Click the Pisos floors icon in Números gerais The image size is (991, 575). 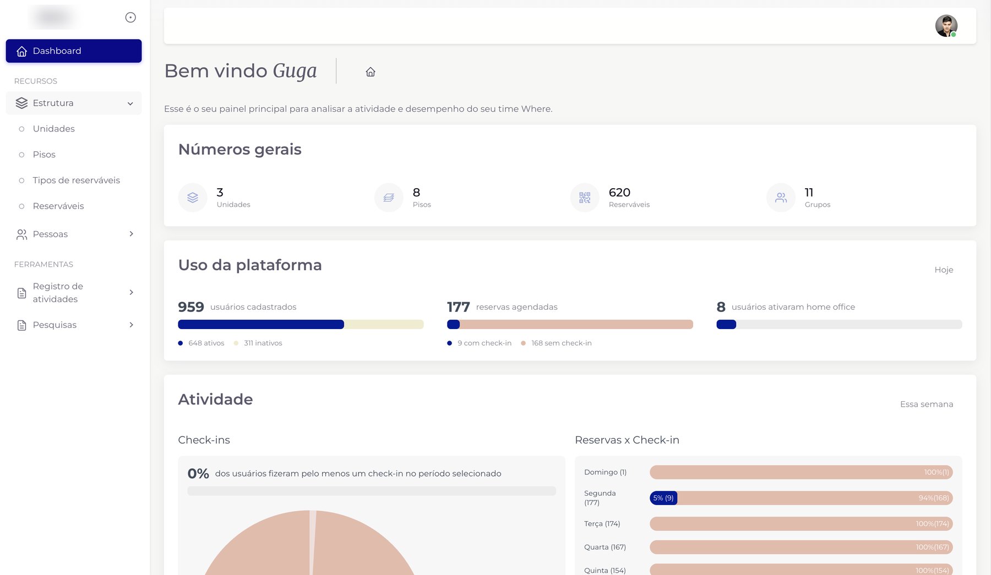(x=389, y=198)
